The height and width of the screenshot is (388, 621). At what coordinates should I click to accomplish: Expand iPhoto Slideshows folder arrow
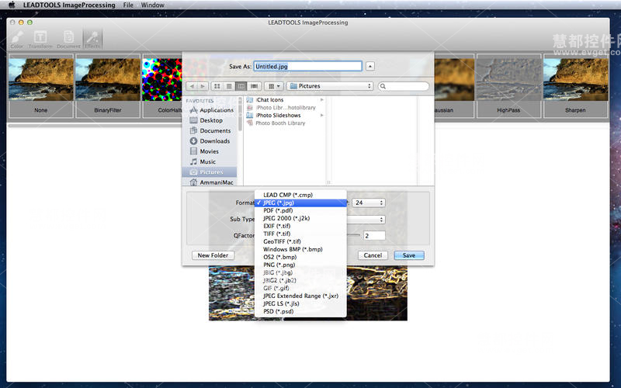tap(322, 115)
